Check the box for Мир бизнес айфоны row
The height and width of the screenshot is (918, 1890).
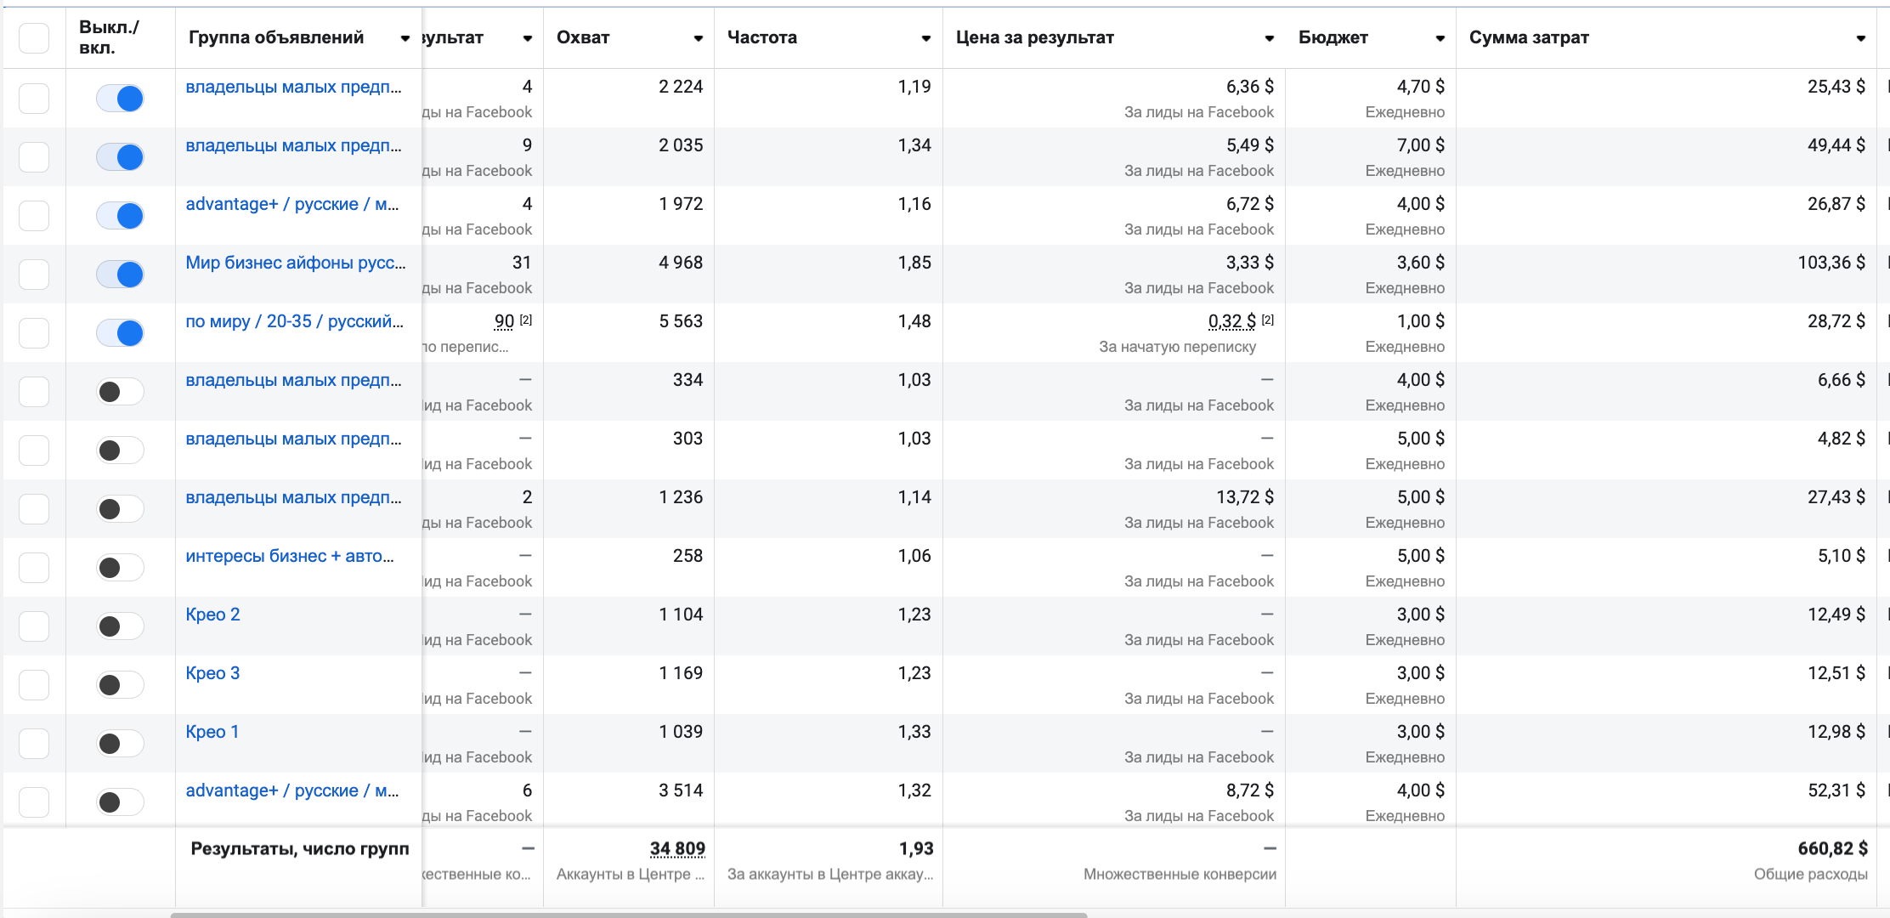(34, 275)
